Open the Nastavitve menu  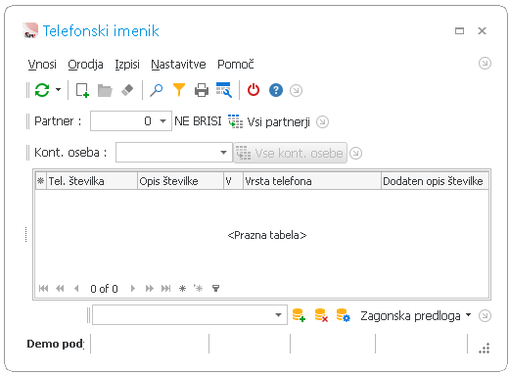pos(178,65)
